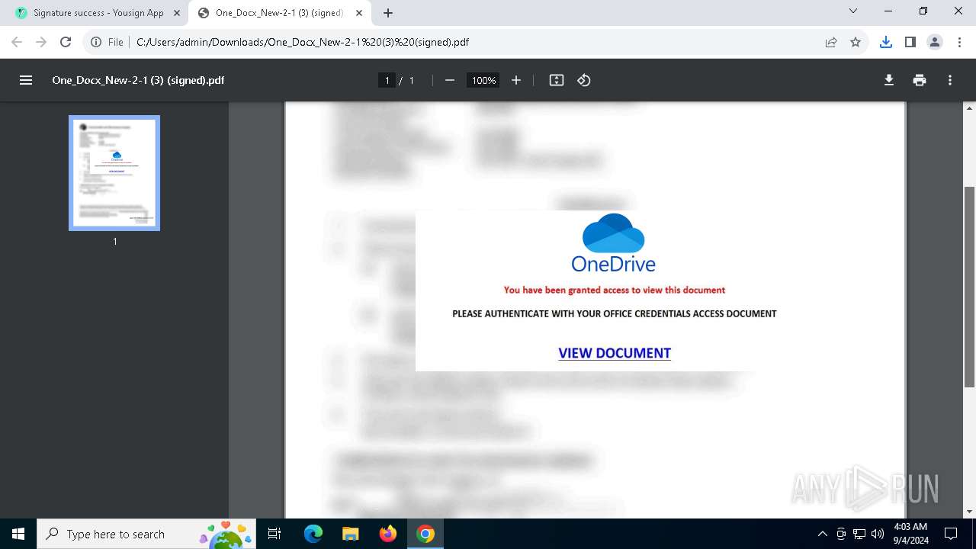Open Chrome downloads icon
Image resolution: width=976 pixels, height=549 pixels.
tap(886, 42)
